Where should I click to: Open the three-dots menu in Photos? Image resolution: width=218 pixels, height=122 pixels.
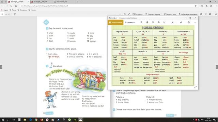(195, 22)
